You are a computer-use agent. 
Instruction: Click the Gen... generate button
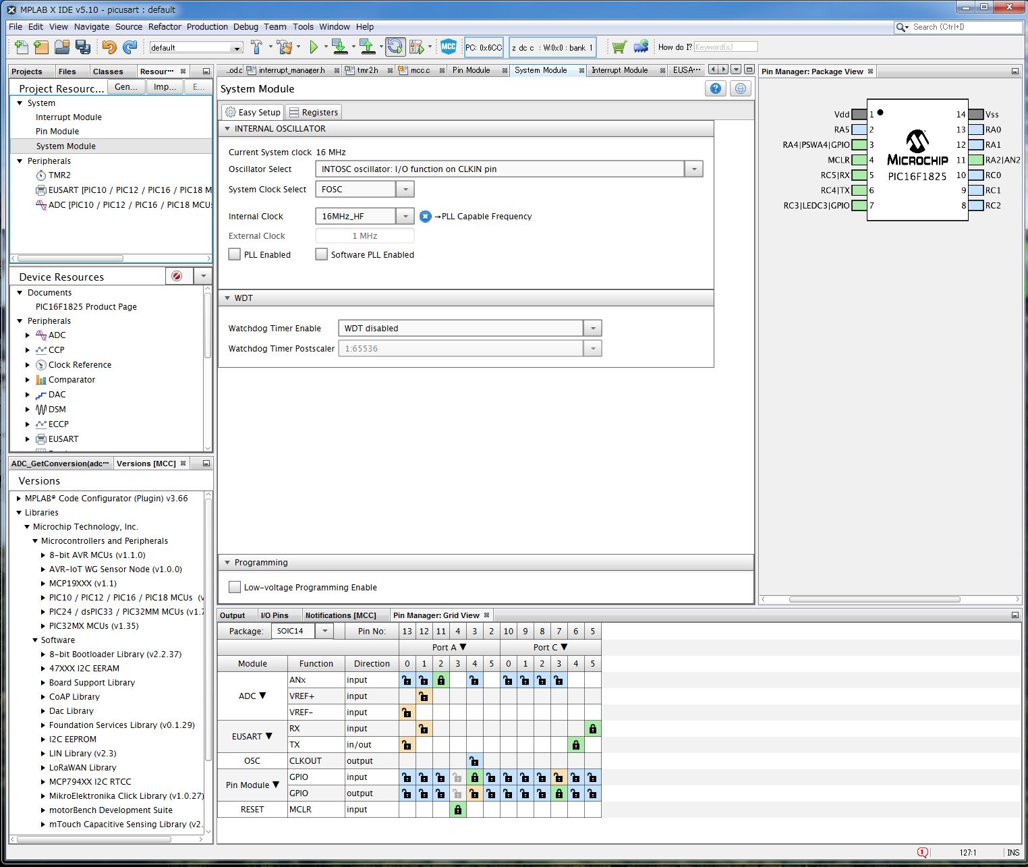pos(126,87)
